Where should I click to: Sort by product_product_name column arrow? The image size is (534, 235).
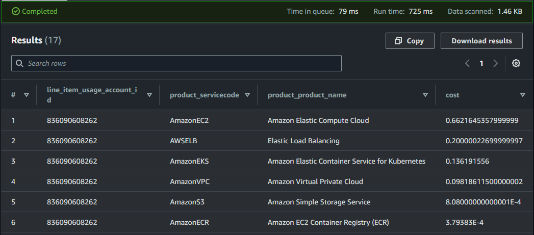pos(425,95)
